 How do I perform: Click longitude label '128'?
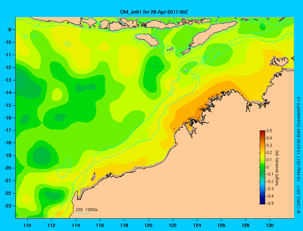pos(246,225)
